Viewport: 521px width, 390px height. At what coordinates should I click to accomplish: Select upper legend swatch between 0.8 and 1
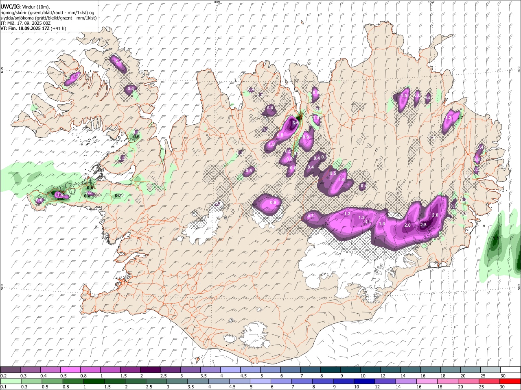pos(90,370)
